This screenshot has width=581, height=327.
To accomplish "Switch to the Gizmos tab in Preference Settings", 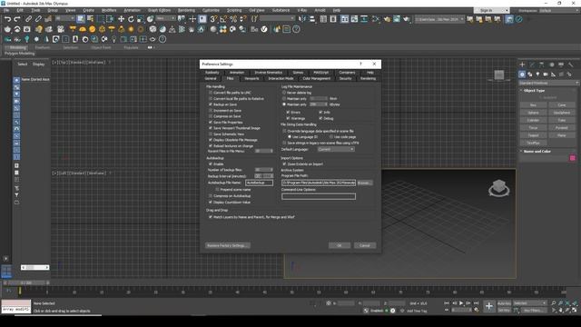I will coord(298,73).
